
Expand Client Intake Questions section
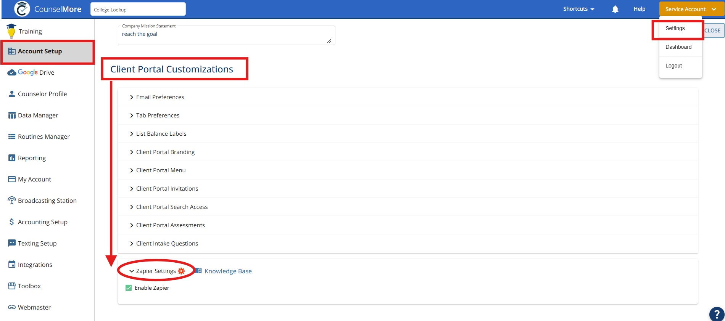point(408,244)
